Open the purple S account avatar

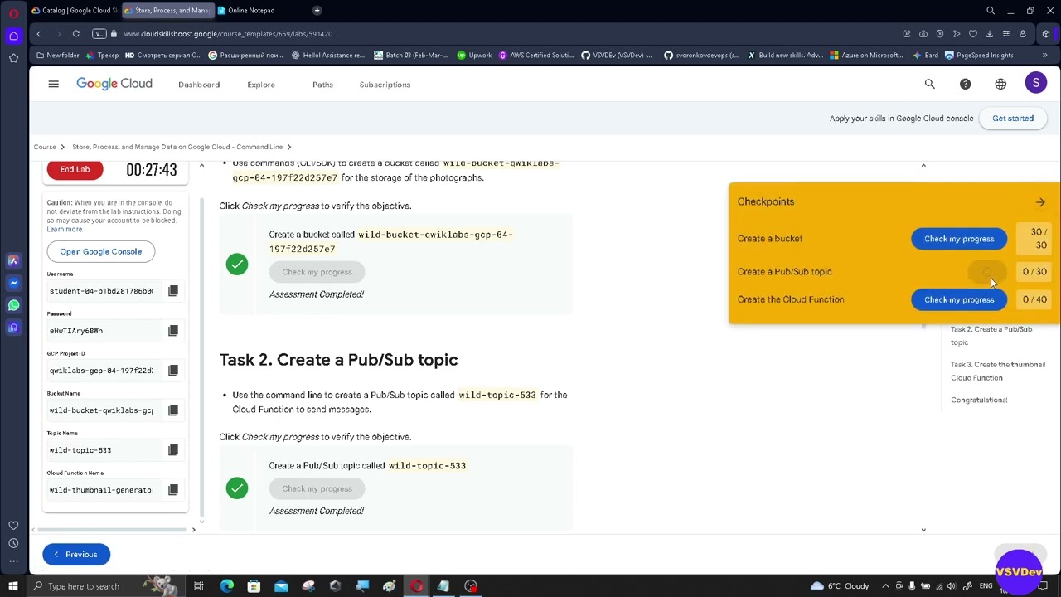[1035, 83]
